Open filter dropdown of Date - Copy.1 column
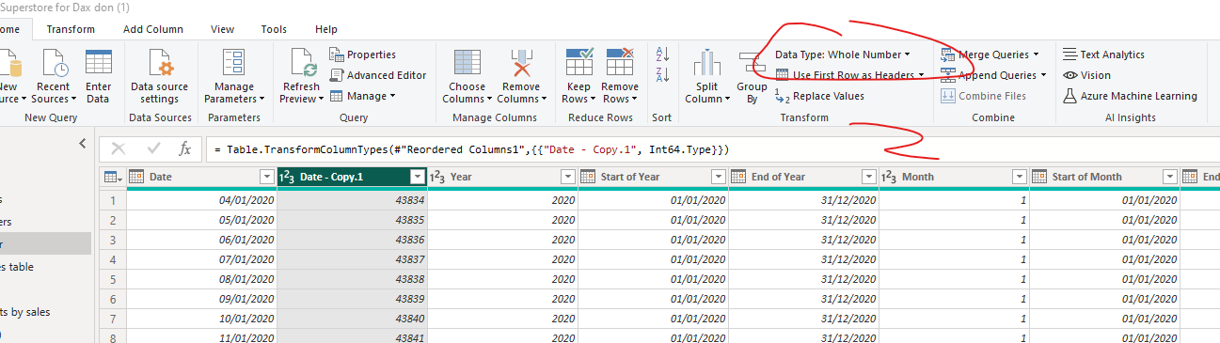Screen dimensions: 1220x343 [x=418, y=177]
